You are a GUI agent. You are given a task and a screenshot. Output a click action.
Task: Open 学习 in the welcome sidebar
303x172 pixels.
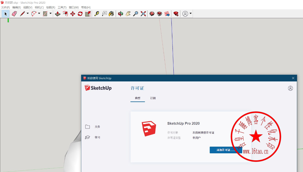(x=97, y=137)
